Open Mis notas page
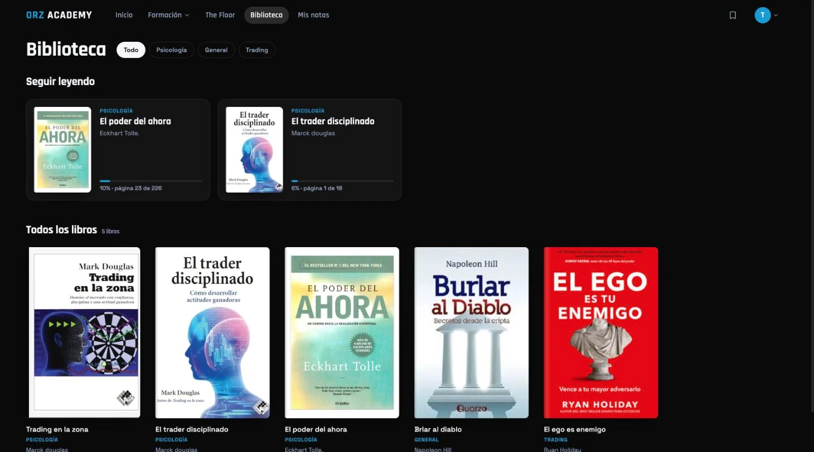This screenshot has height=452, width=814. coord(313,15)
